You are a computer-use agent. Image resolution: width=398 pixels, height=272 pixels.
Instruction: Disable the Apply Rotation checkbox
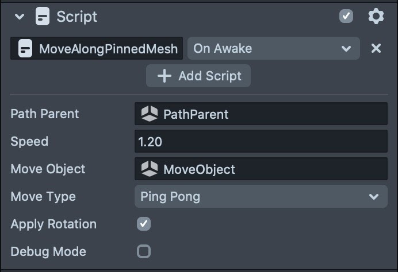point(144,224)
